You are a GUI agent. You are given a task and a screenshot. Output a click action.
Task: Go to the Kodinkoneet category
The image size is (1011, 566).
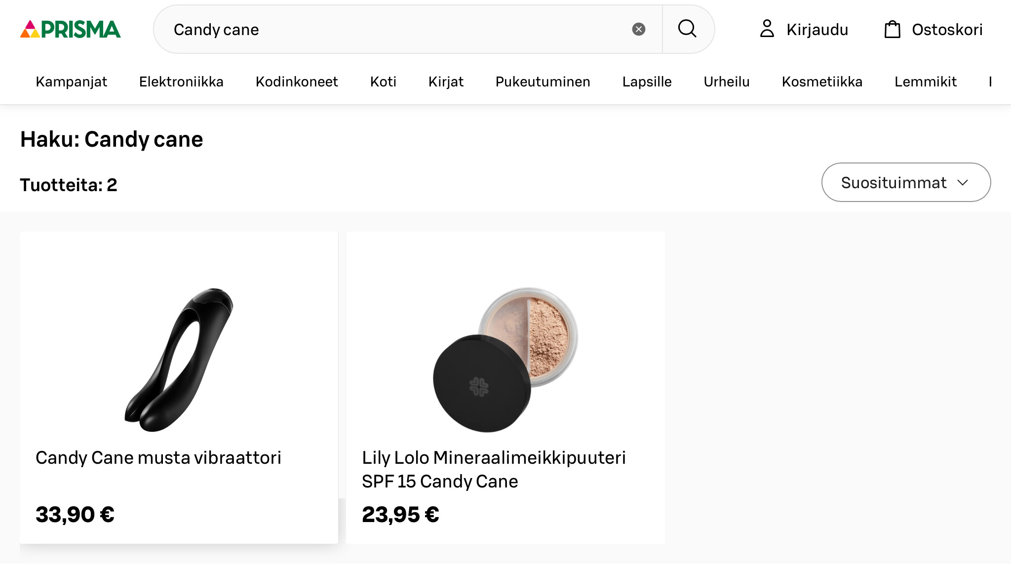pos(297,82)
